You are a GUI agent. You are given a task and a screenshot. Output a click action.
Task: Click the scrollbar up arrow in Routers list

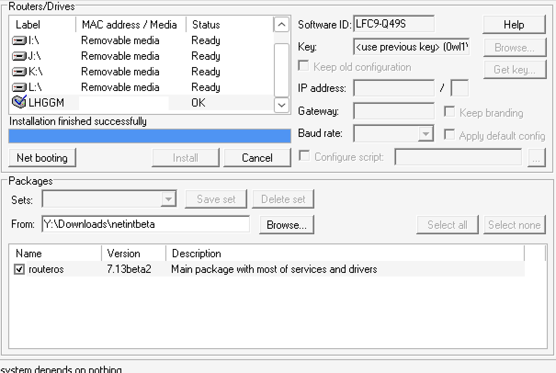(x=282, y=24)
